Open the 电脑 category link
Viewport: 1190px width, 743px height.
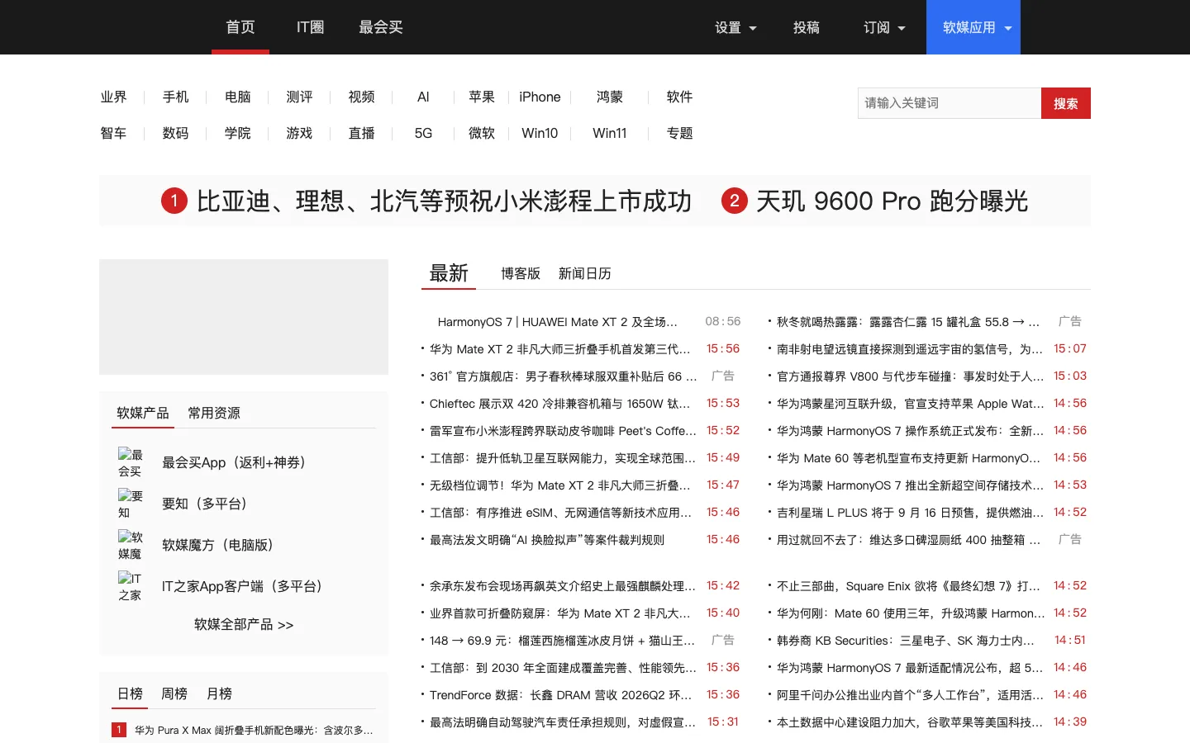[237, 97]
